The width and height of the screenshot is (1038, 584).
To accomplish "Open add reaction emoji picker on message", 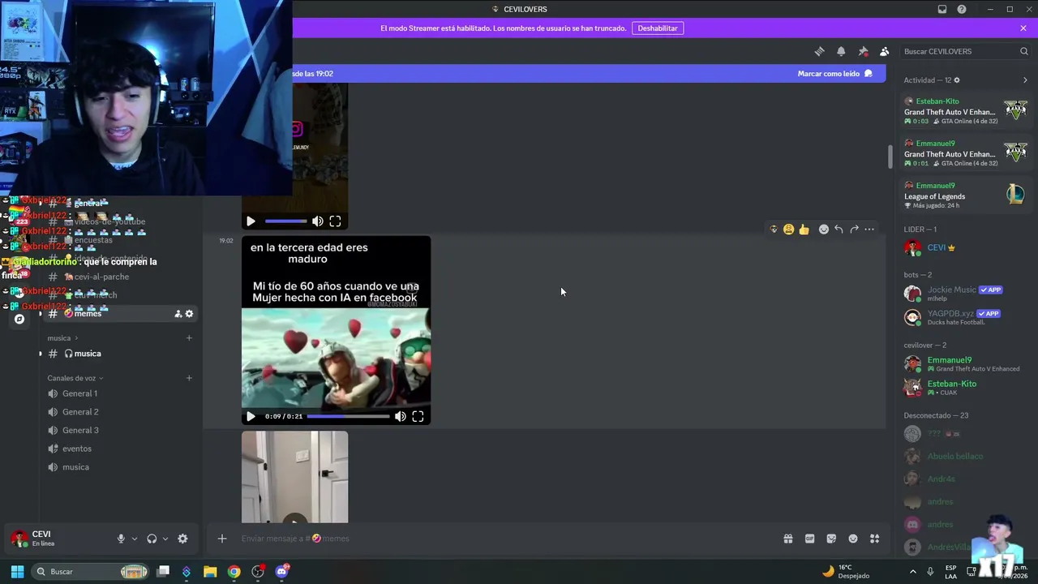I will pos(823,230).
